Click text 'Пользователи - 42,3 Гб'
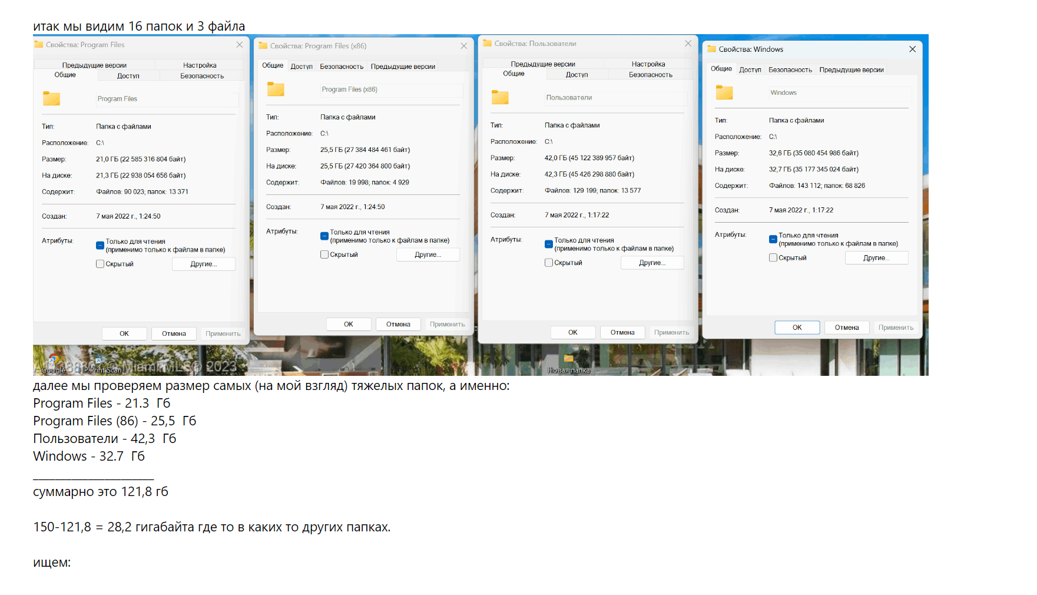Screen dimensions: 1037x595 click(104, 439)
